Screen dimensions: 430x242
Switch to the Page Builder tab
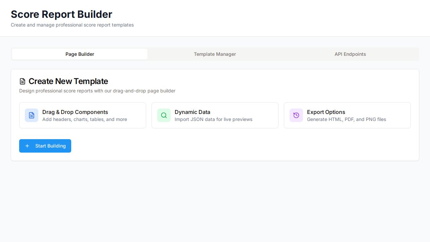pyautogui.click(x=80, y=54)
